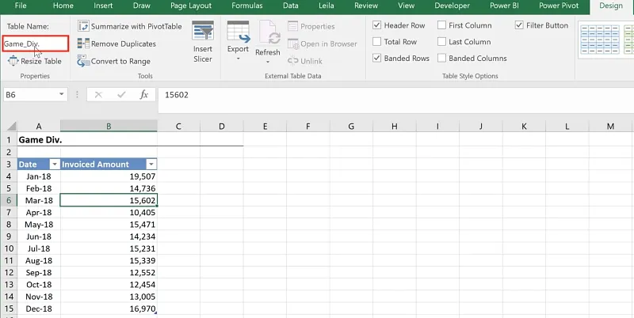634x318 pixels.
Task: Click the Table Name input field
Action: 34,44
